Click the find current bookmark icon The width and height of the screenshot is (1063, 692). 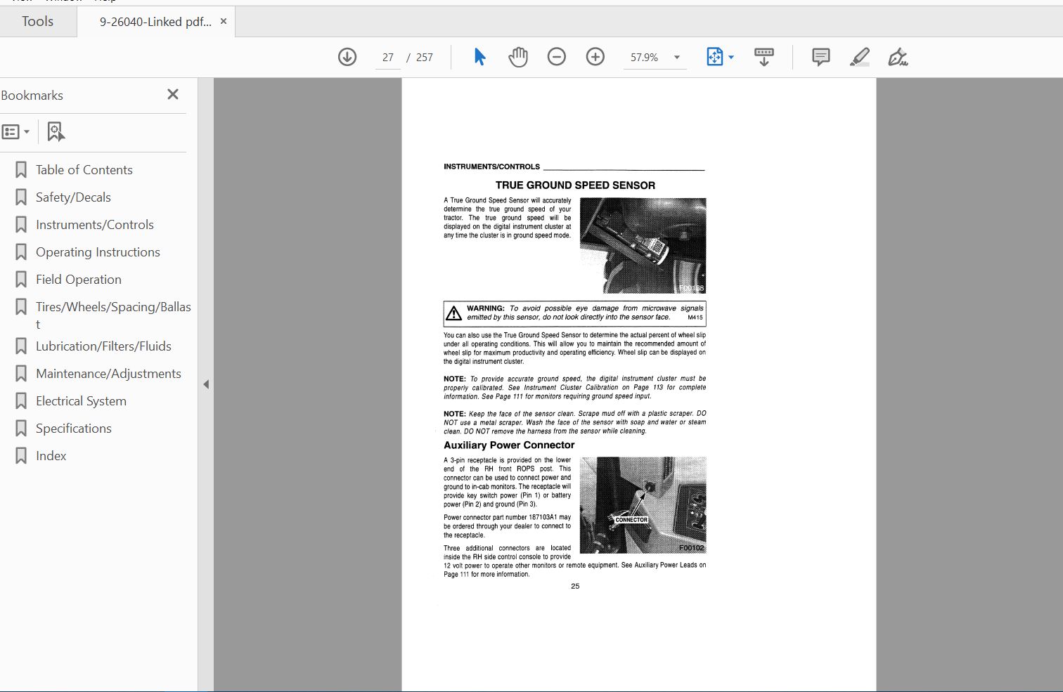tap(56, 131)
